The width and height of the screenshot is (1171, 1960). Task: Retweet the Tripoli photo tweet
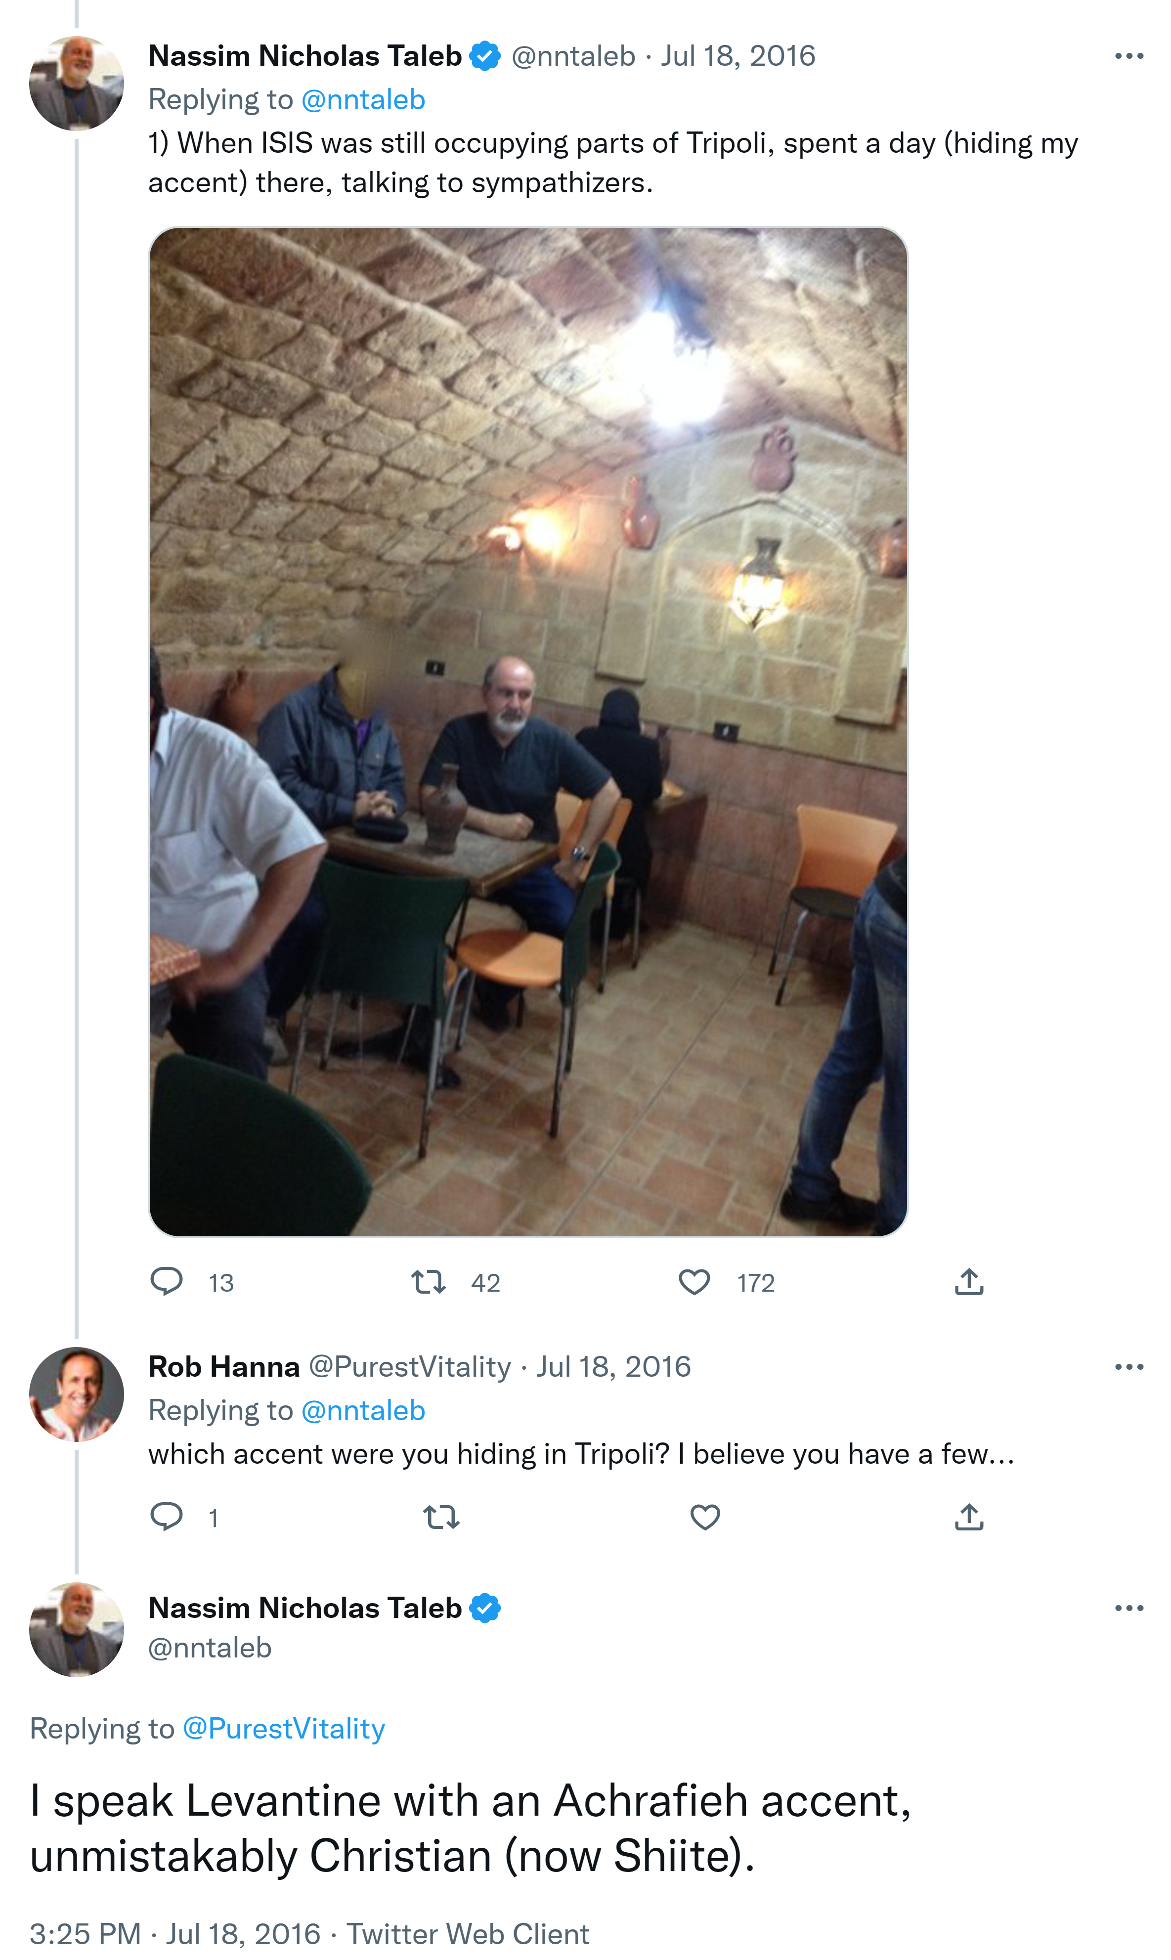click(x=429, y=1281)
